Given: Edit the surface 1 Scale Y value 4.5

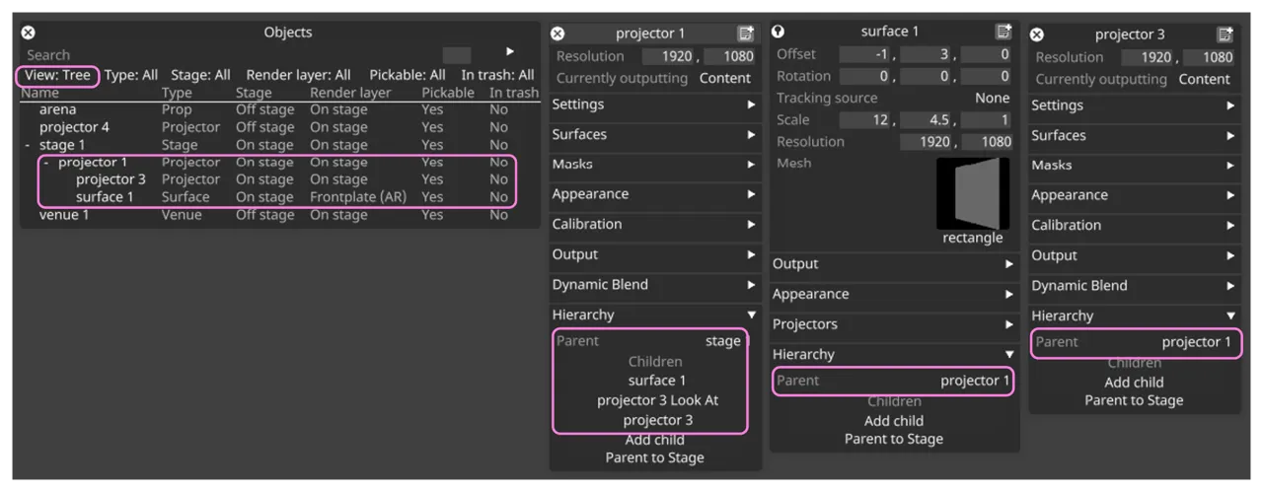Looking at the screenshot, I should pyautogui.click(x=926, y=119).
